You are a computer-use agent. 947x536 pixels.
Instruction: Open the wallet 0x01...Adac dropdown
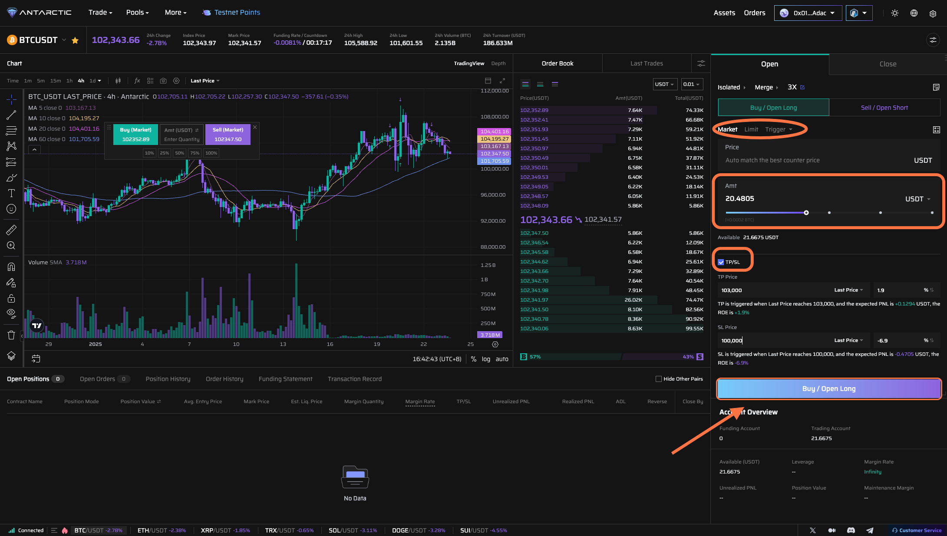point(808,13)
